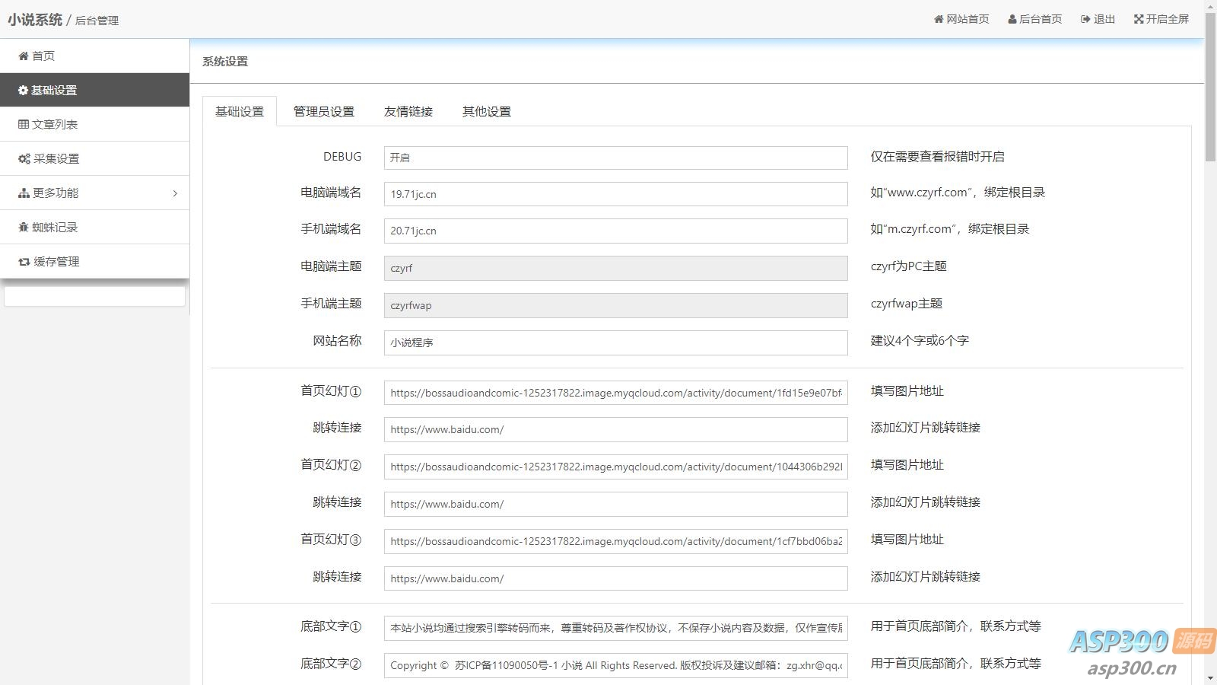Open 后台首页 link in top bar

1034,20
